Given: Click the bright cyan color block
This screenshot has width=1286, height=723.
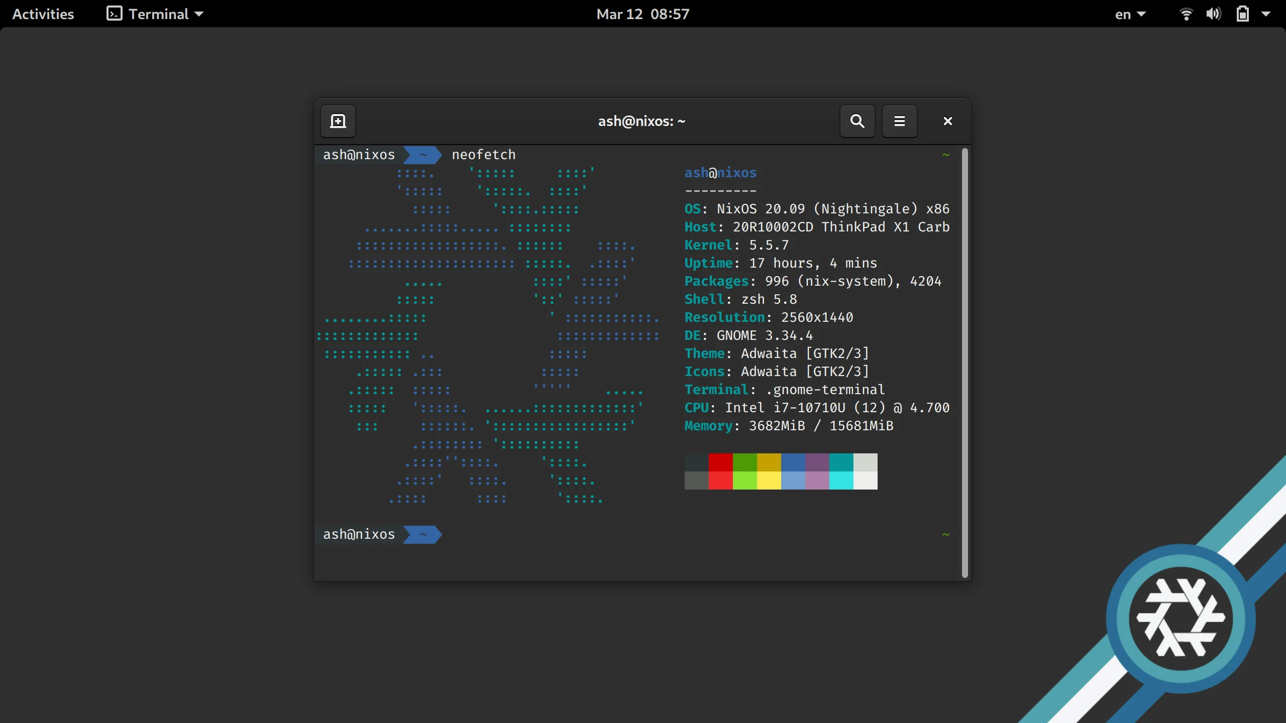Looking at the screenshot, I should 841,480.
